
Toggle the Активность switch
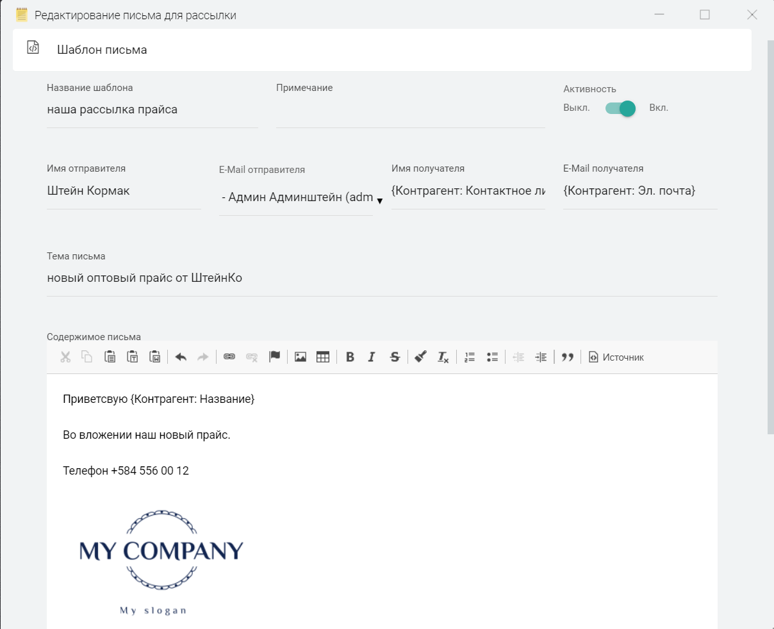[620, 108]
